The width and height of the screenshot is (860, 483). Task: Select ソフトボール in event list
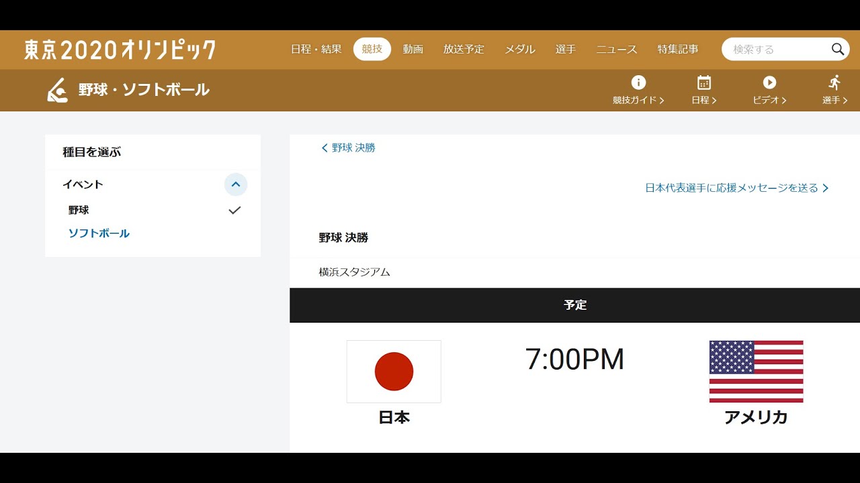[x=99, y=233]
